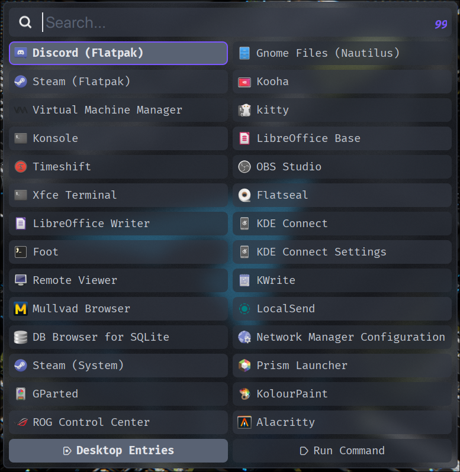Click the Foot terminal icon

point(21,252)
